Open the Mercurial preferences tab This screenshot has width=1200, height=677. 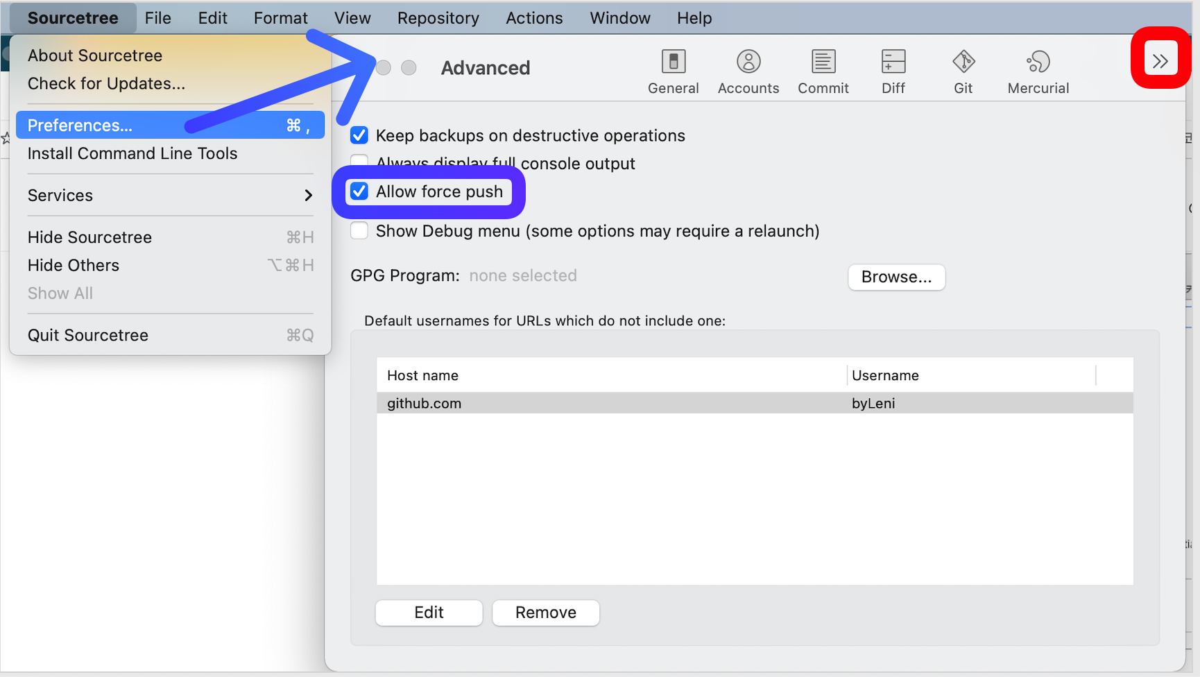point(1038,71)
